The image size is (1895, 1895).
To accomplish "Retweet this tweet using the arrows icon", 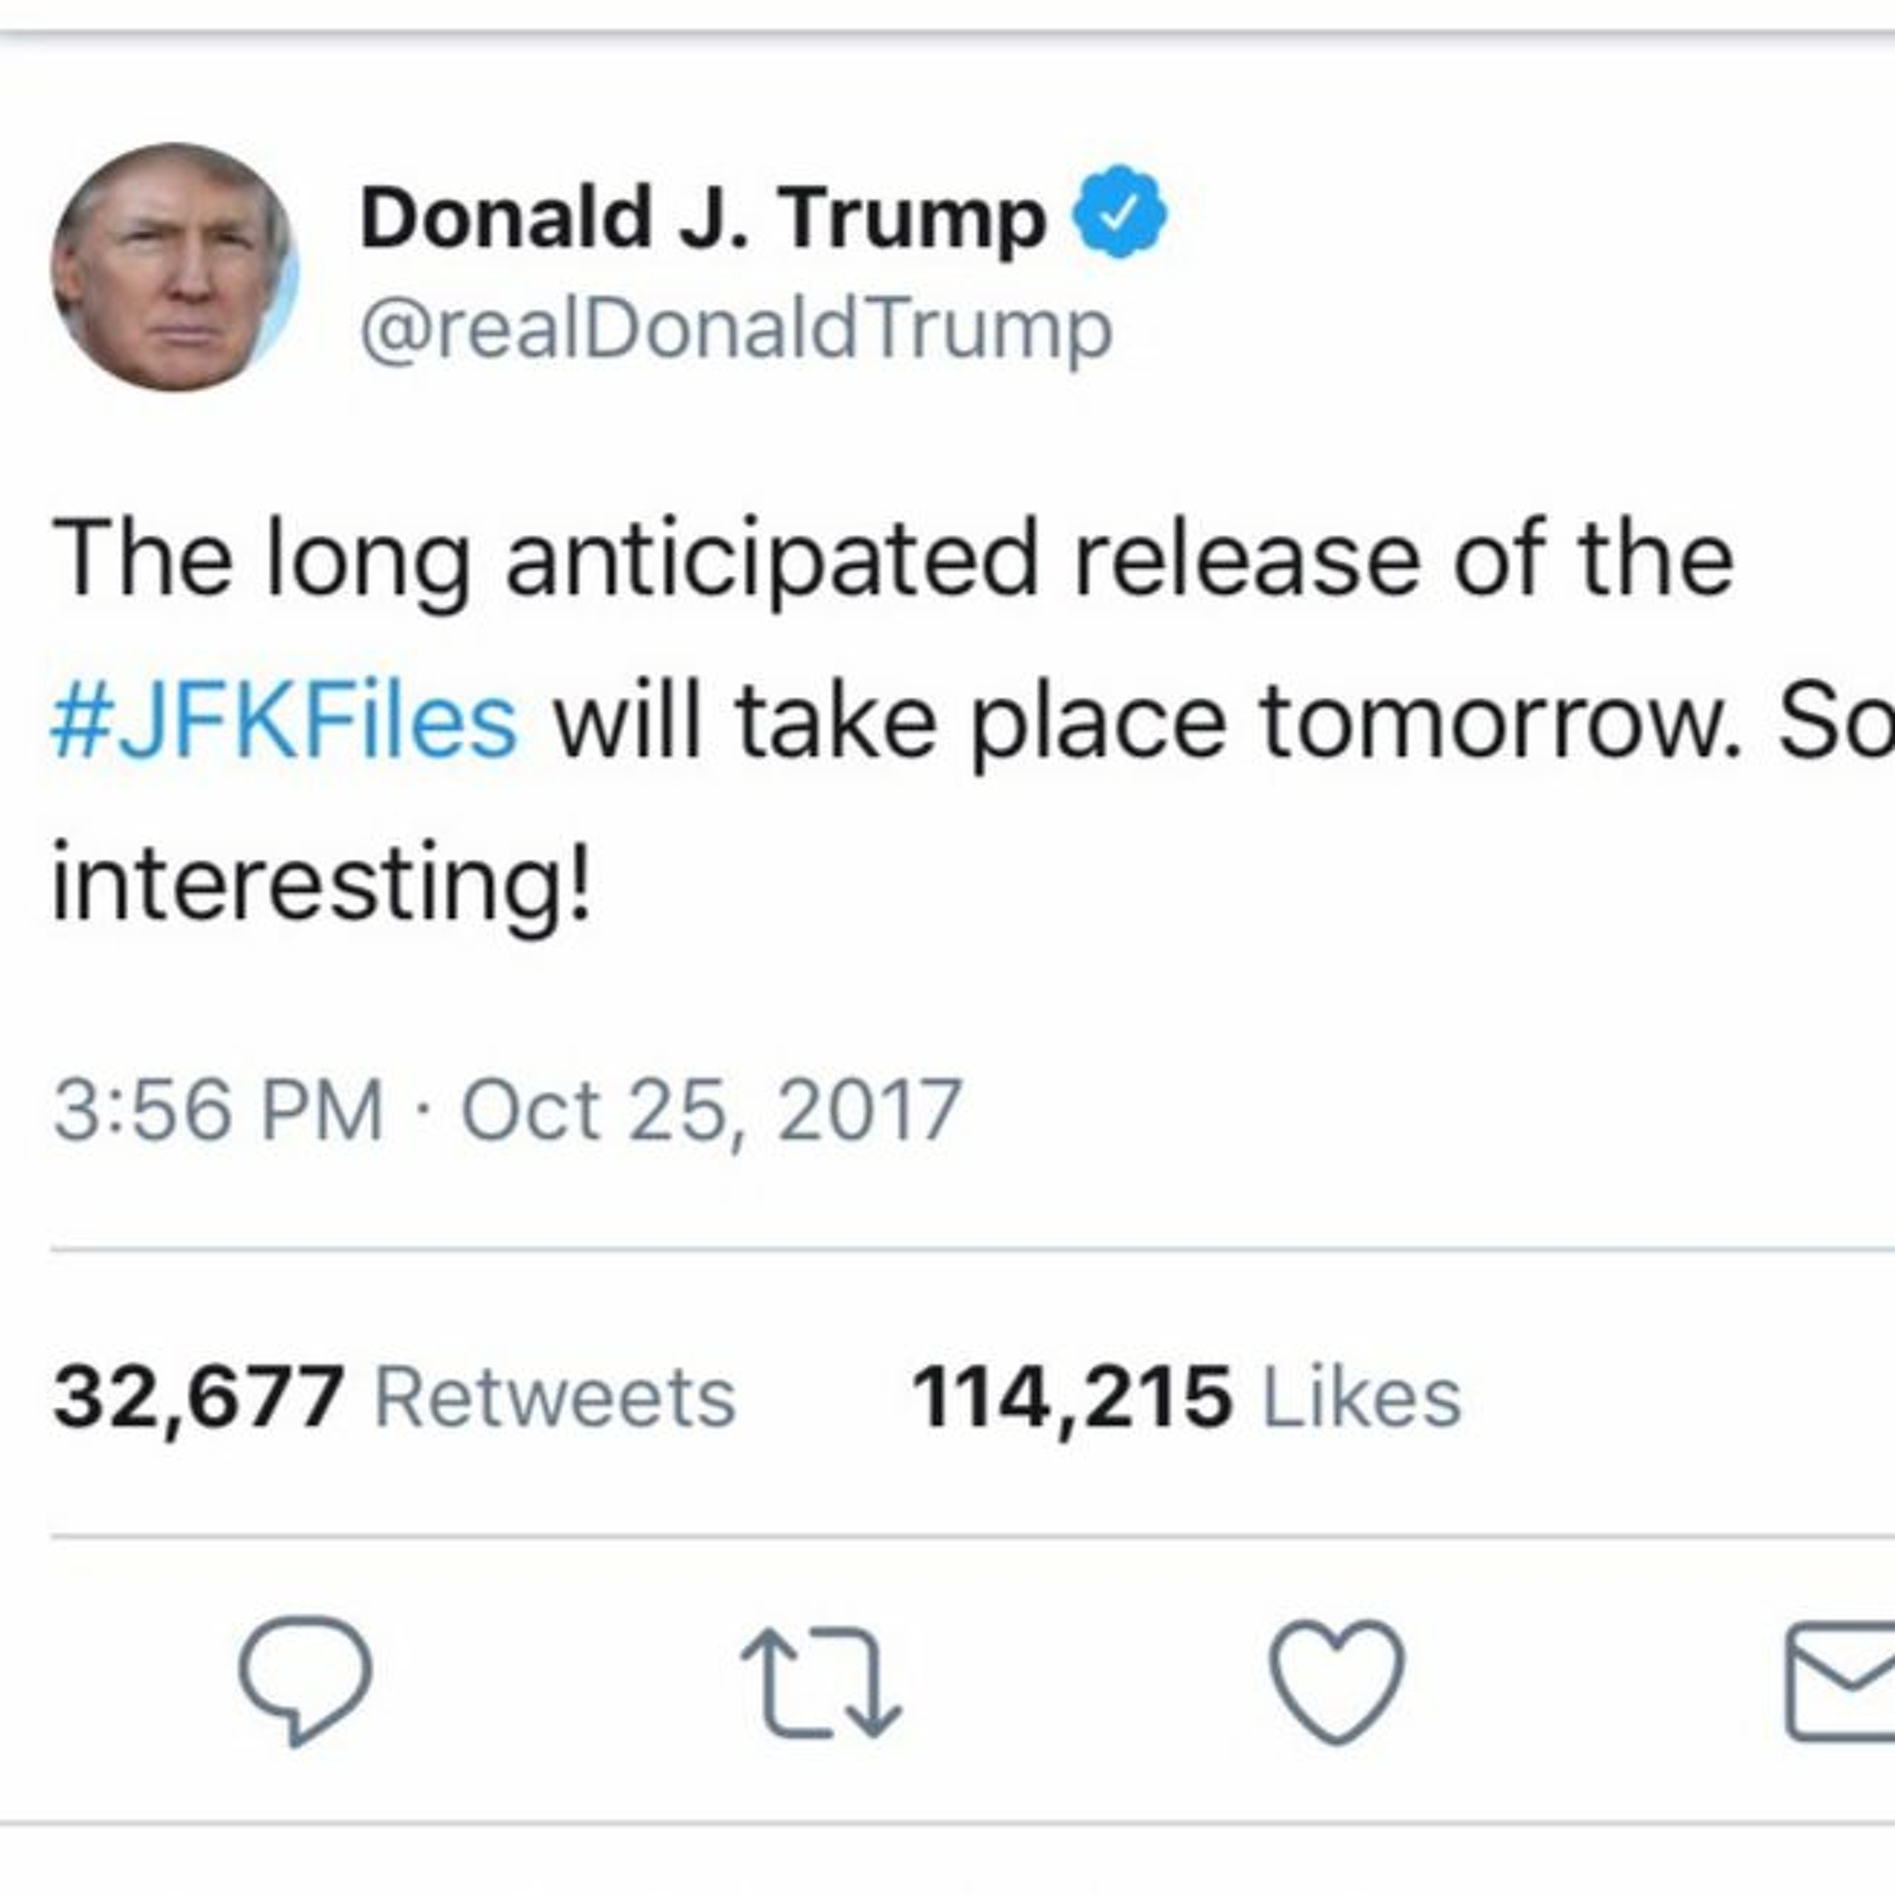I will tap(821, 1682).
